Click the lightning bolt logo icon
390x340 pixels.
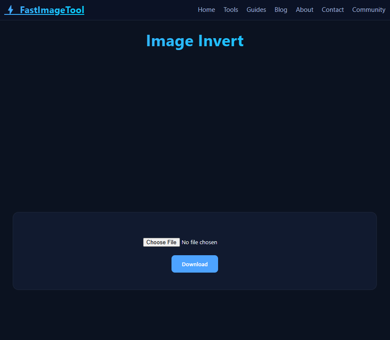coord(9,10)
